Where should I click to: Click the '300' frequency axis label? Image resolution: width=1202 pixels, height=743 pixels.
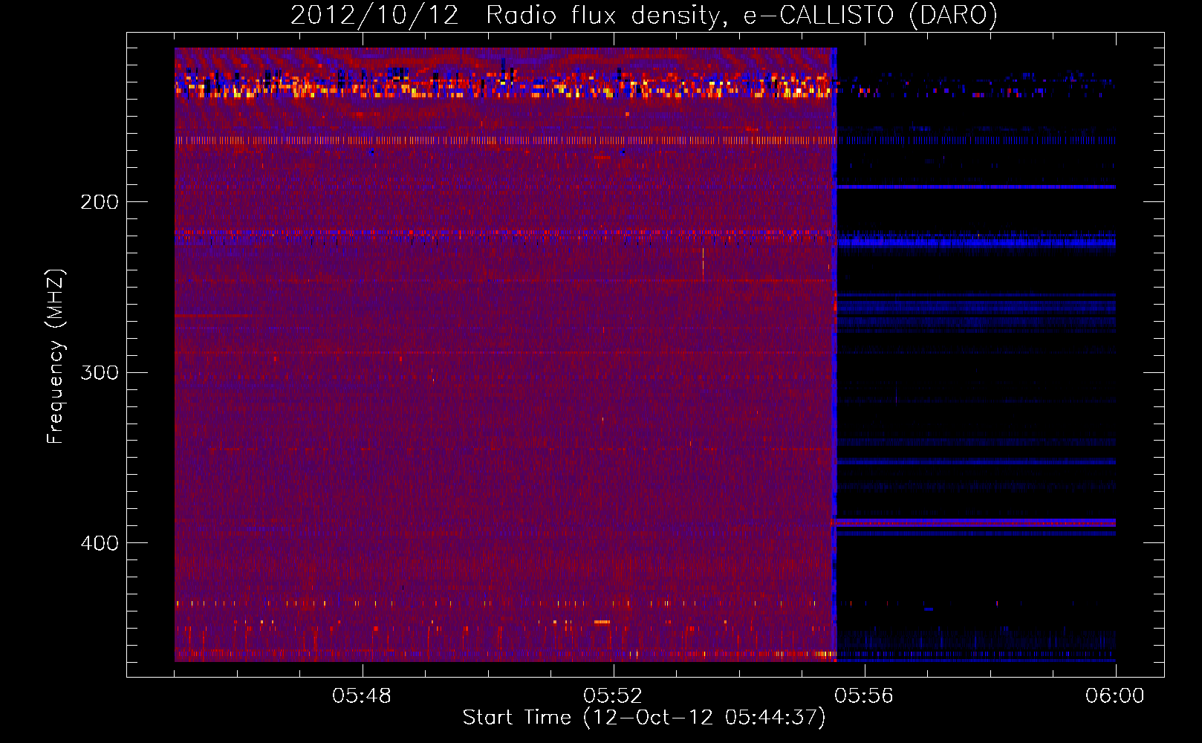point(100,372)
